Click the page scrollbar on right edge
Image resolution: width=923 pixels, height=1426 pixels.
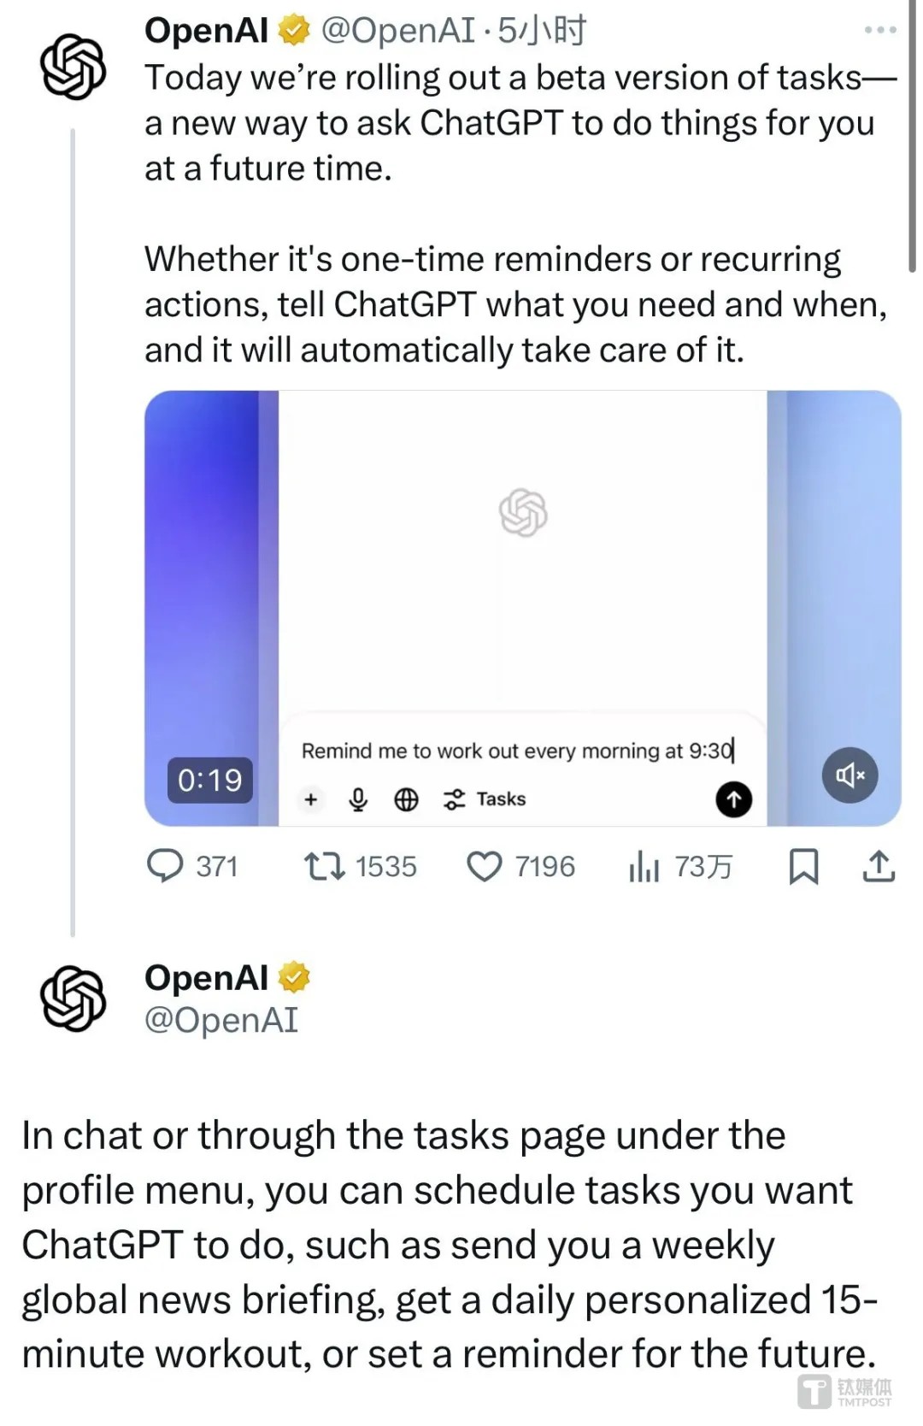tap(912, 137)
